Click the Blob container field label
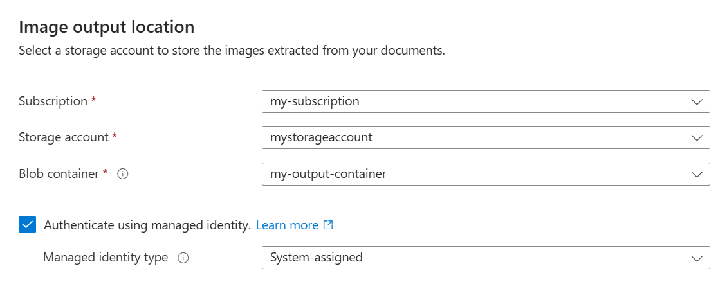Viewport: 727px width, 291px height. [x=59, y=173]
